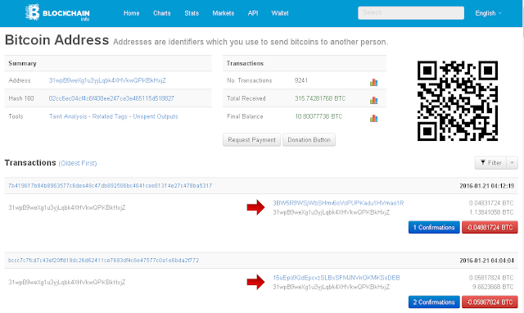Open the Stats menu item
The width and height of the screenshot is (524, 313).
tap(192, 13)
